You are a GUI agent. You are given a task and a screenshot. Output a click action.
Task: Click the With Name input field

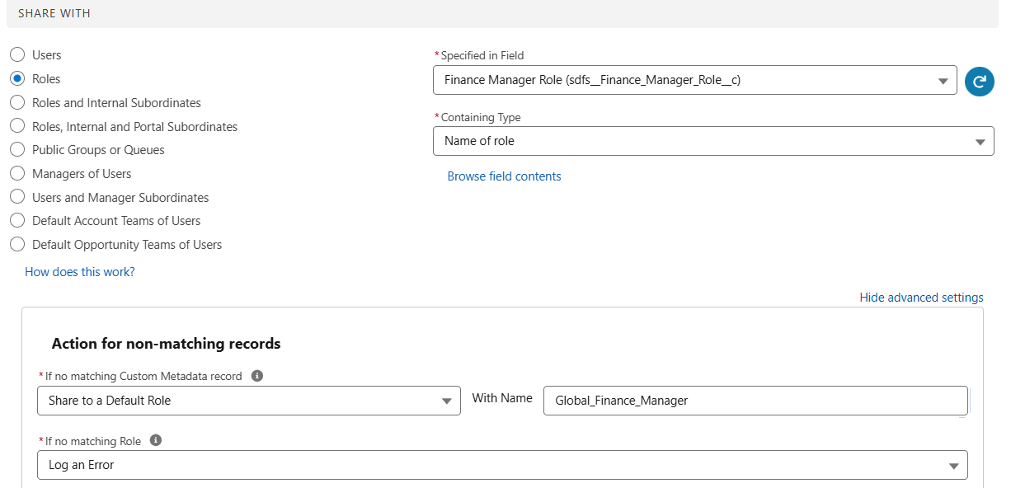click(755, 401)
